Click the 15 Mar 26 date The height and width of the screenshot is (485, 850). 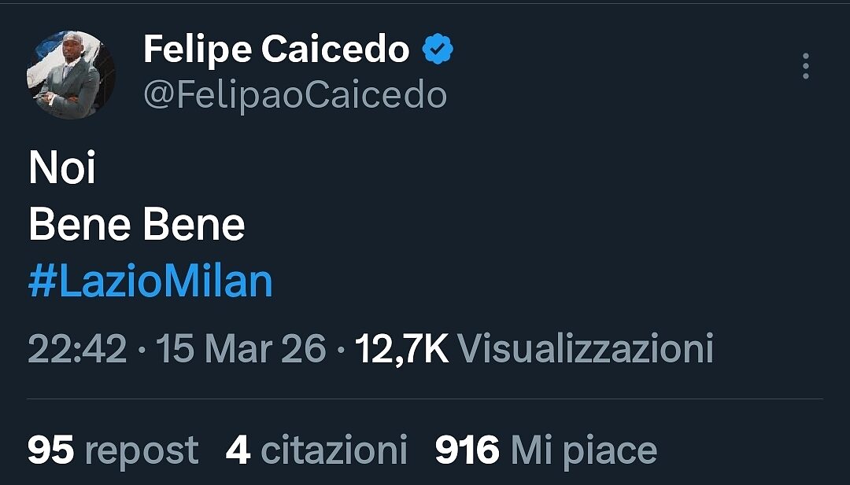[242, 348]
